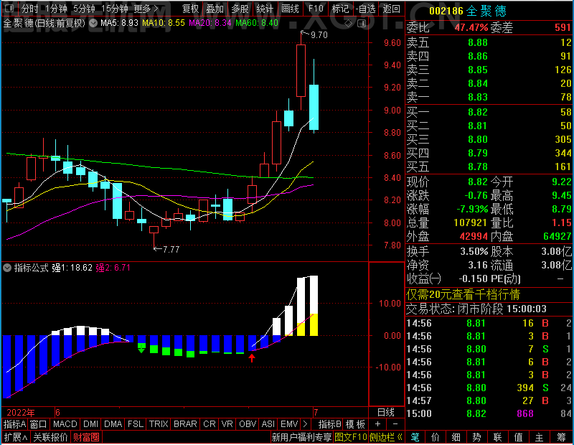Click the MA60: 8.40 label
The height and width of the screenshot is (445, 574).
point(257,23)
